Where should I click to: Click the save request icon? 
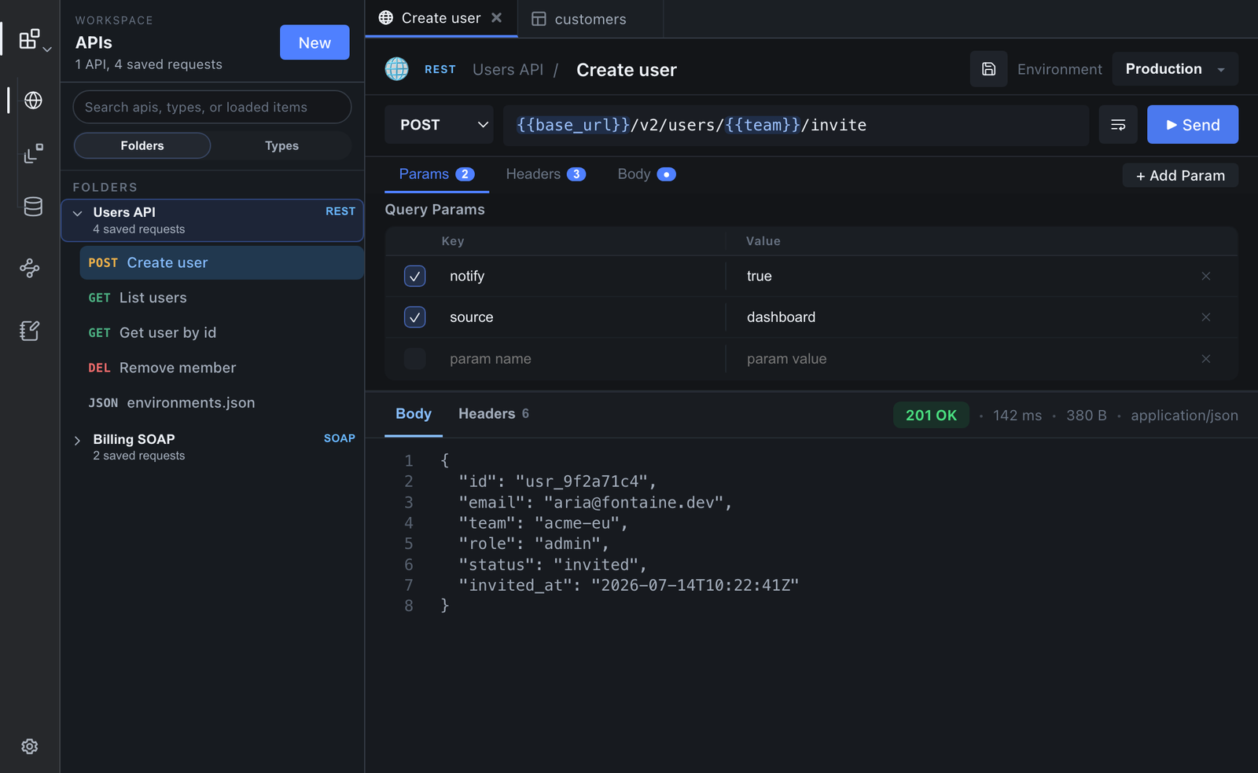pyautogui.click(x=989, y=69)
